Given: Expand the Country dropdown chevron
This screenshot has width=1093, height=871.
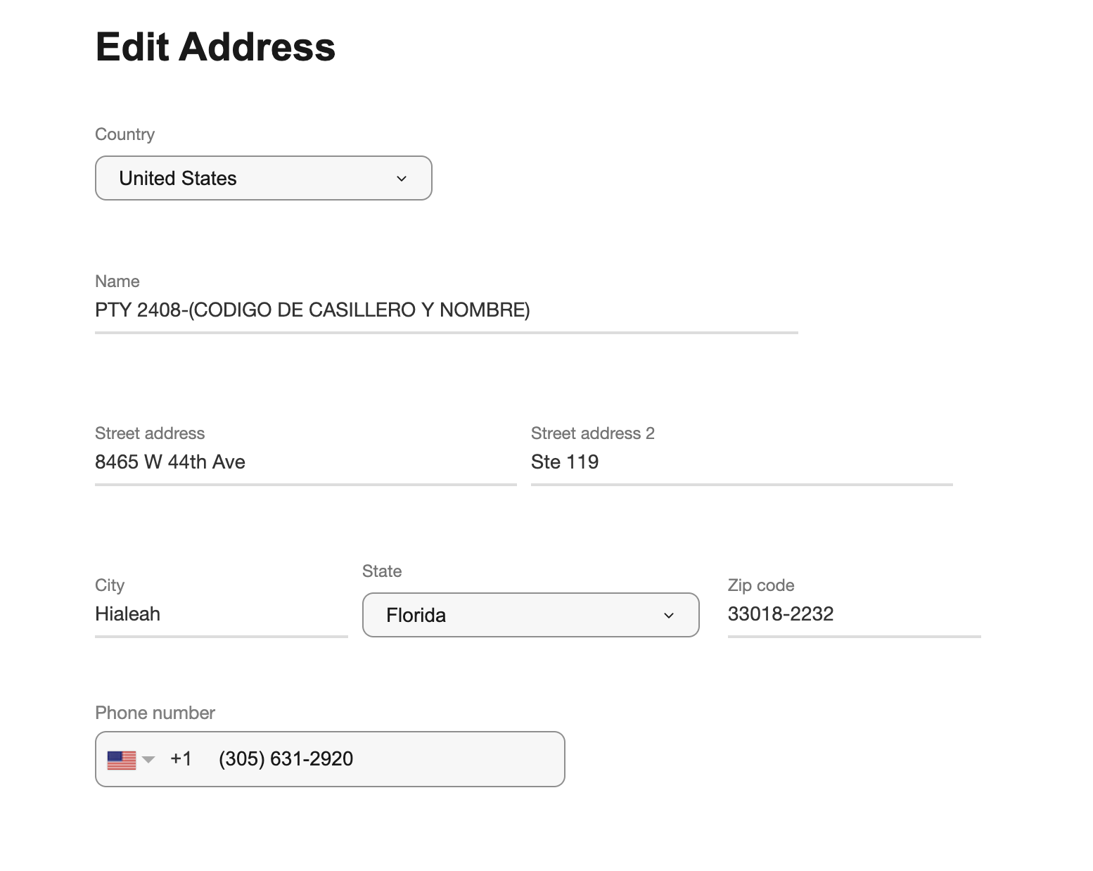Looking at the screenshot, I should (402, 179).
